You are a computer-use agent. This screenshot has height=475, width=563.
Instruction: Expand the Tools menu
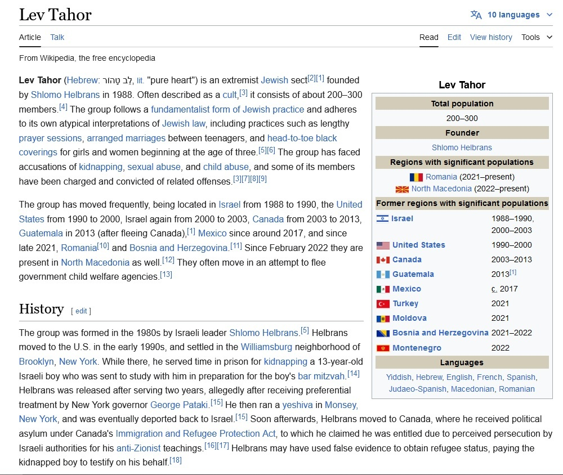(537, 37)
